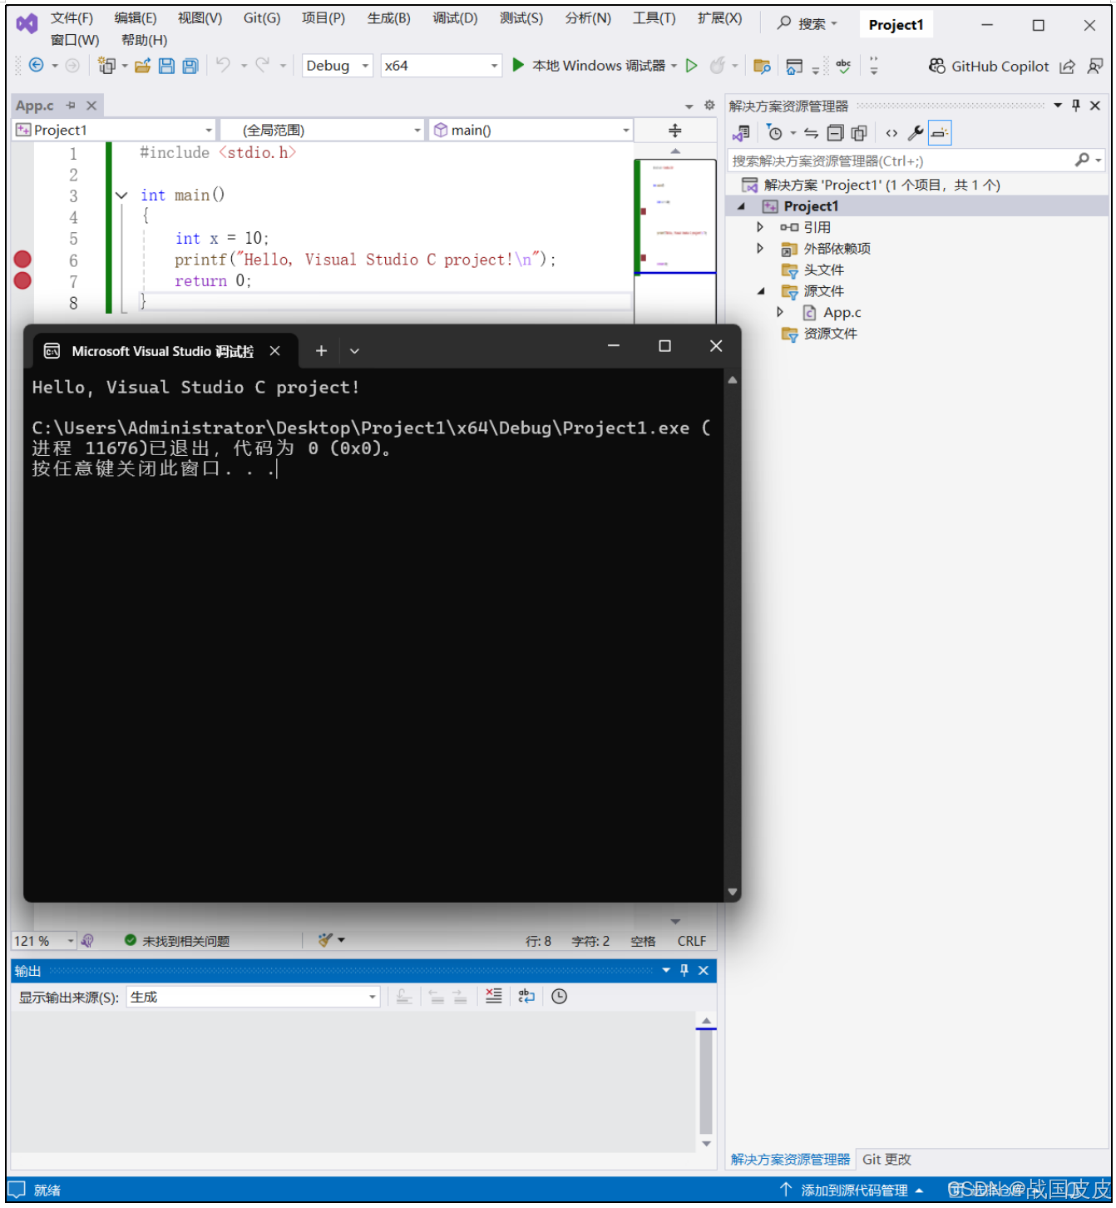Click view code angle brackets icon

point(891,133)
